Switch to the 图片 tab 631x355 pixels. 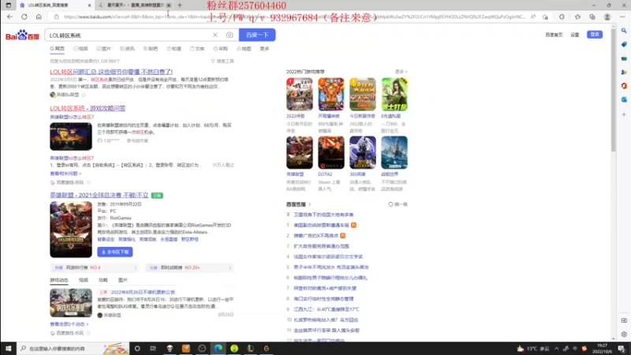coord(104,49)
